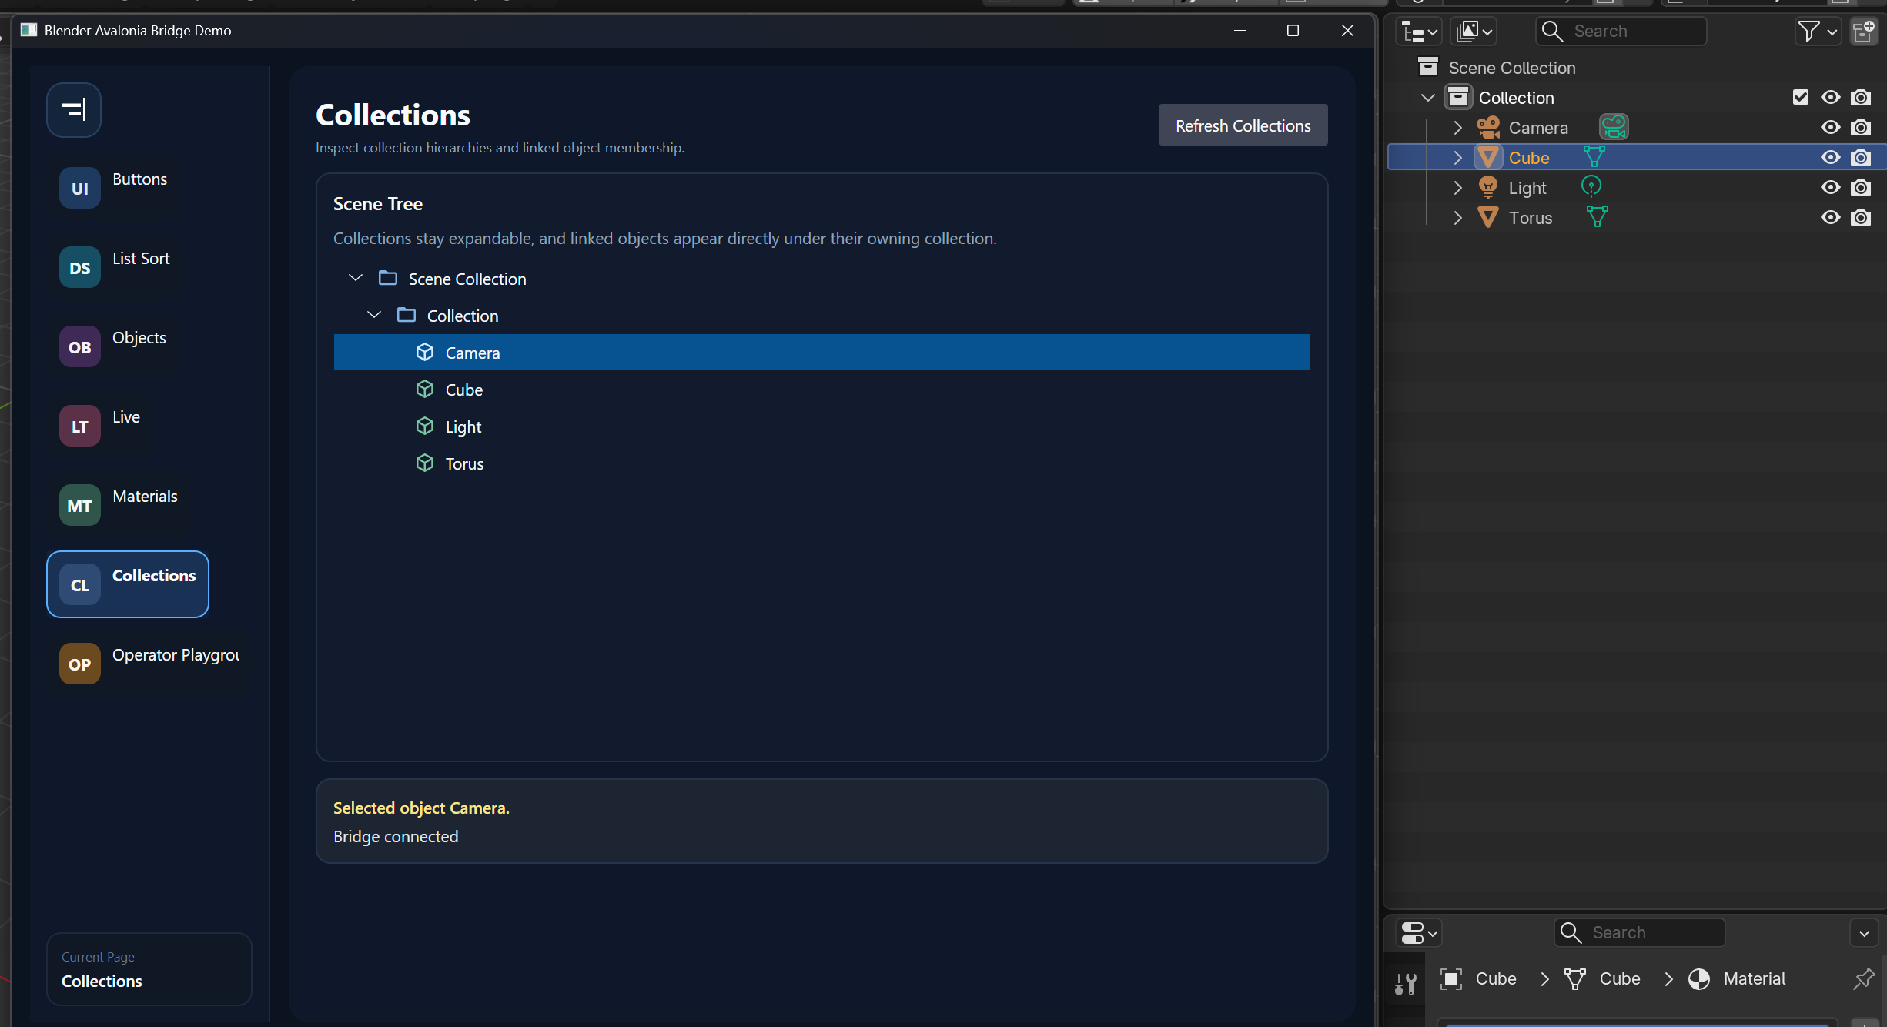Toggle viewport visibility eye for Light
1887x1027 pixels.
(x=1831, y=187)
